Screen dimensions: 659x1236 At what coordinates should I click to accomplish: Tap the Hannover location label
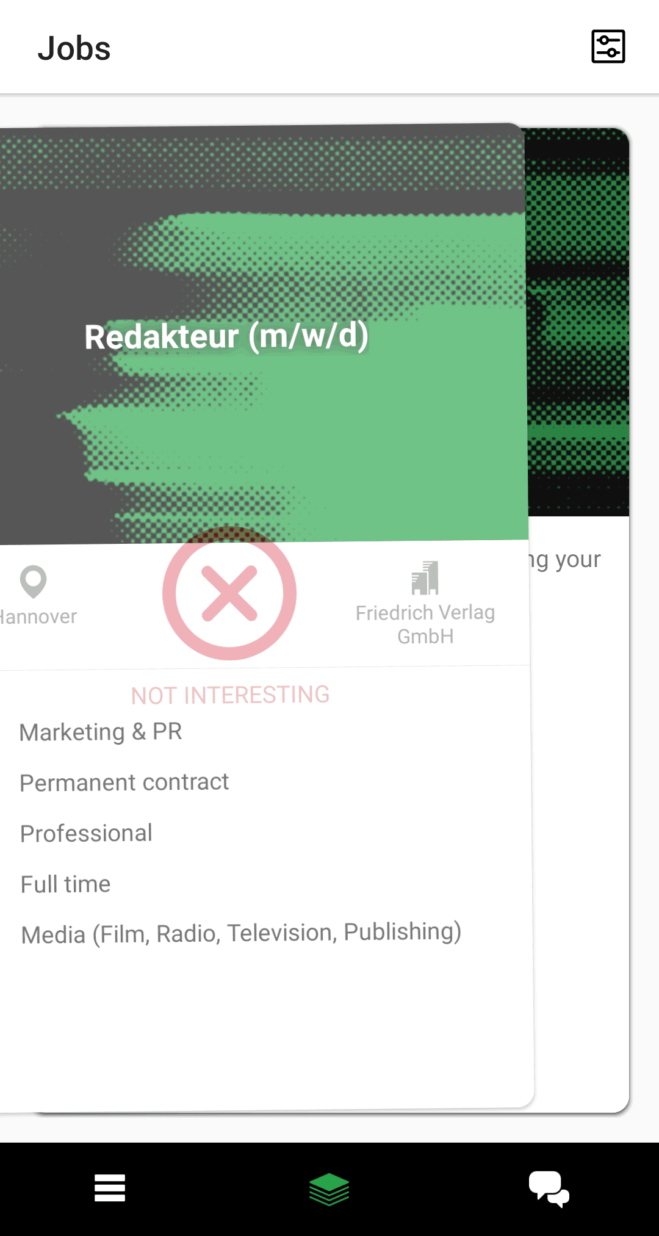39,616
